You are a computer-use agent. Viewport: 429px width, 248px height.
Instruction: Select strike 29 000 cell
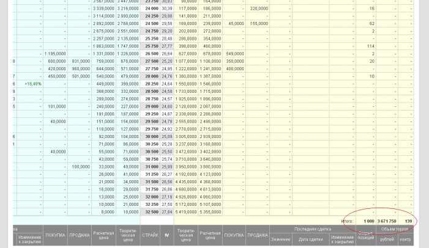150,106
